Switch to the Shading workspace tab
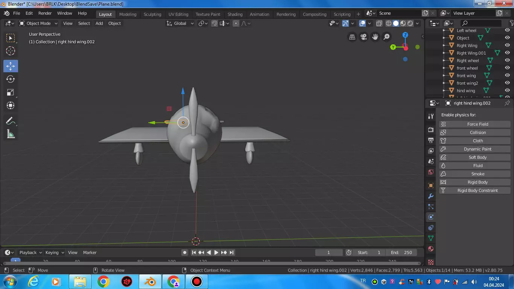The height and width of the screenshot is (289, 514). (x=235, y=14)
